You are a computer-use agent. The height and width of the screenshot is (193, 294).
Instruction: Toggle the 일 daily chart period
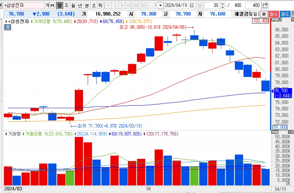[60, 5]
